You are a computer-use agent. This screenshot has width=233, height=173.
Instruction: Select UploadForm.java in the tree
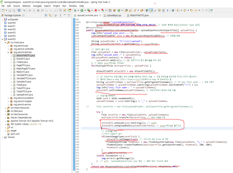24,95
